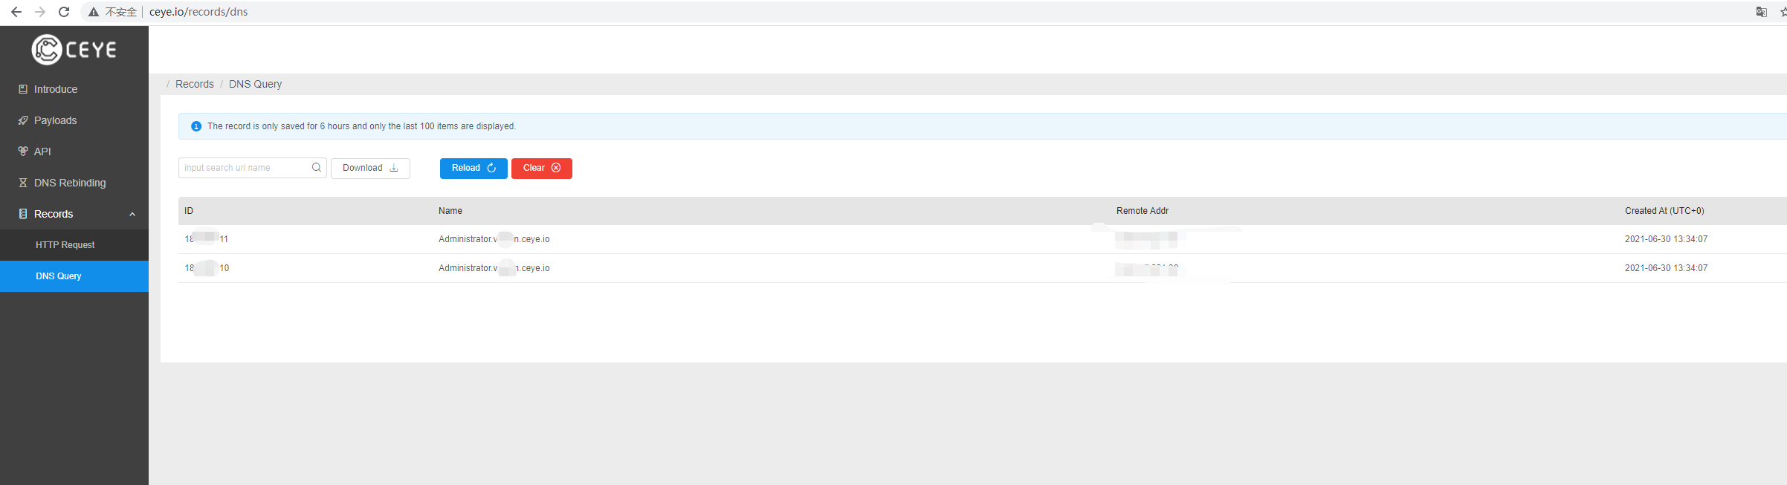This screenshot has height=485, width=1787.
Task: Open the translate page icon
Action: [1761, 12]
